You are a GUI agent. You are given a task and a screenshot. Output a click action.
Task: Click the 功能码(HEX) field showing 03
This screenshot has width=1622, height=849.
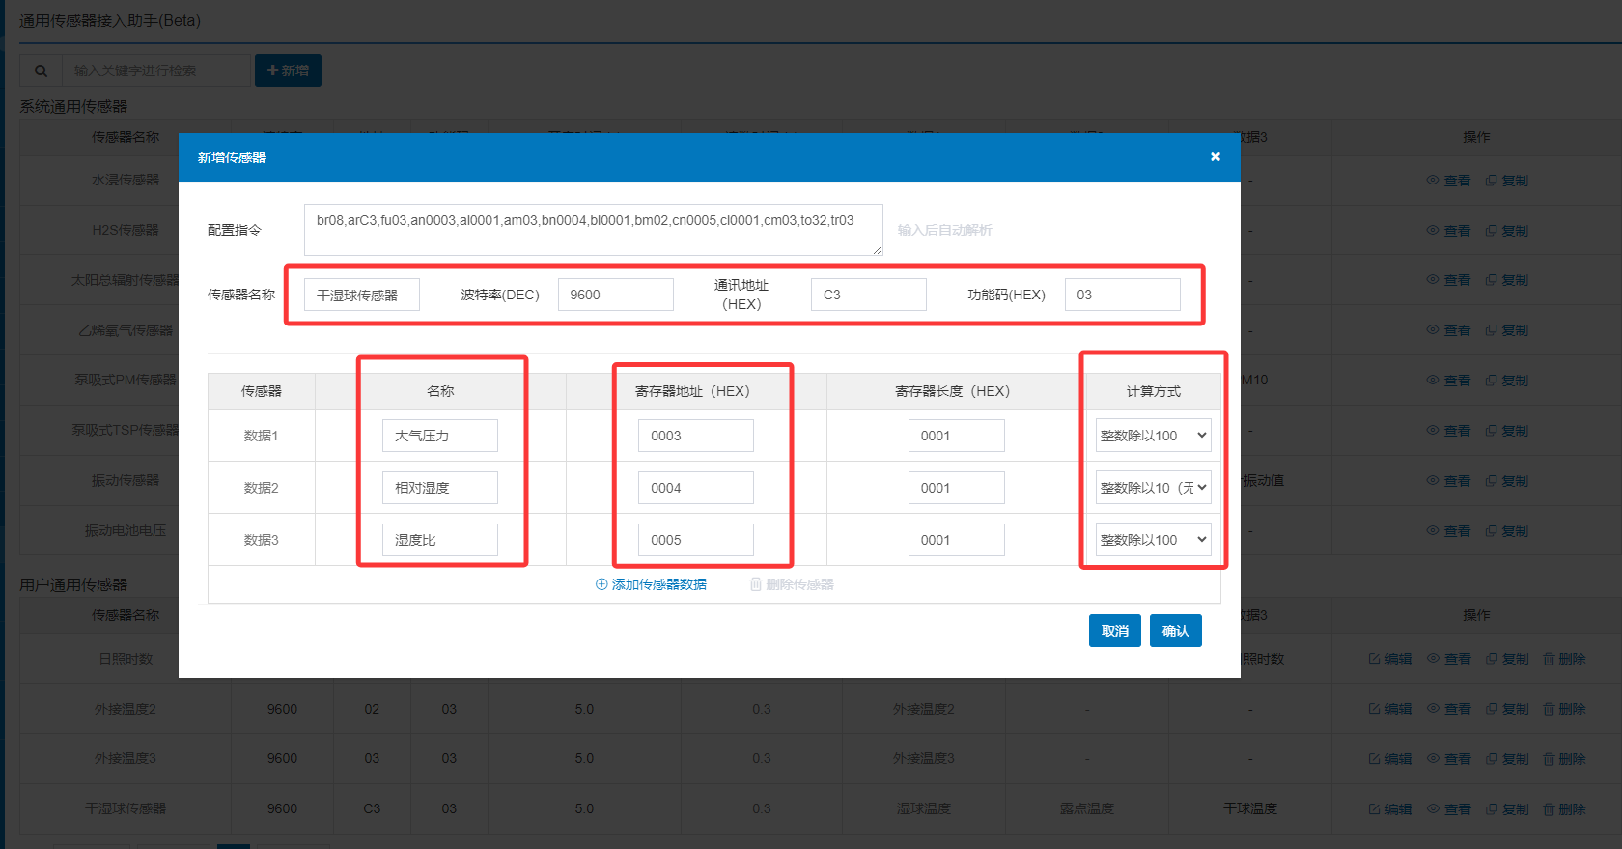tap(1123, 295)
